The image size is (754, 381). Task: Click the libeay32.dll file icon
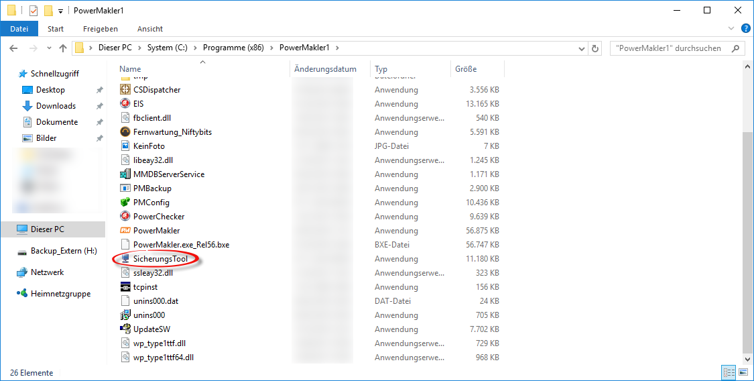point(125,160)
